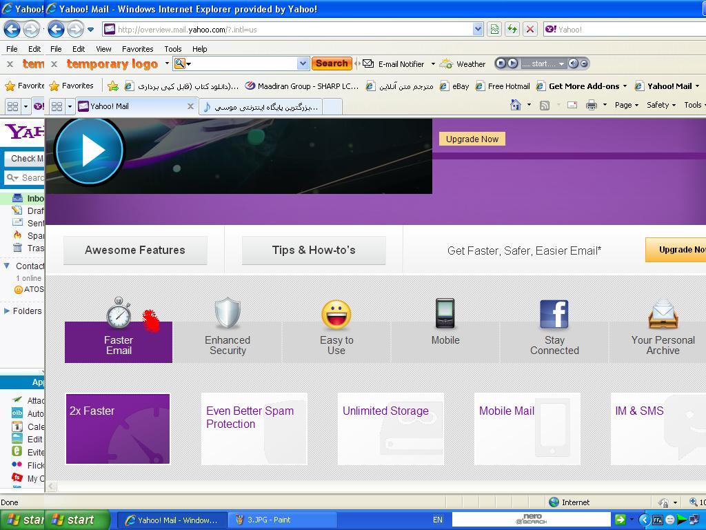Open the temporary logo toolbar dropdown arrow

tap(167, 63)
